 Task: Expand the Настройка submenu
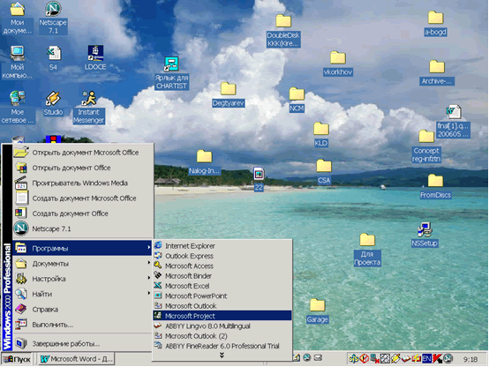pos(82,279)
